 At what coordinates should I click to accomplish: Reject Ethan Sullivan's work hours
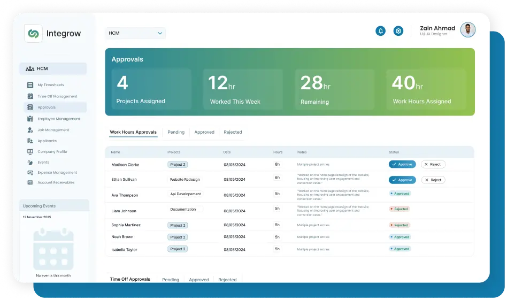pos(433,180)
